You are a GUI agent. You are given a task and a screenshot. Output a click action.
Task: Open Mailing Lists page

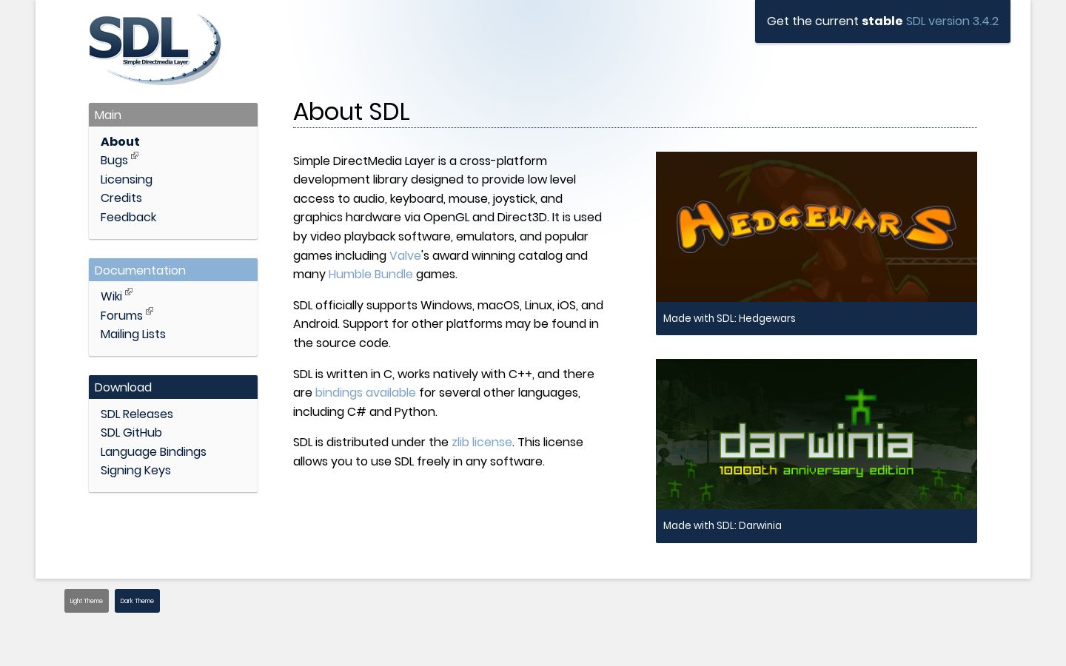133,334
